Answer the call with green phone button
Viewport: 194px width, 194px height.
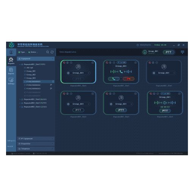tap(114, 79)
